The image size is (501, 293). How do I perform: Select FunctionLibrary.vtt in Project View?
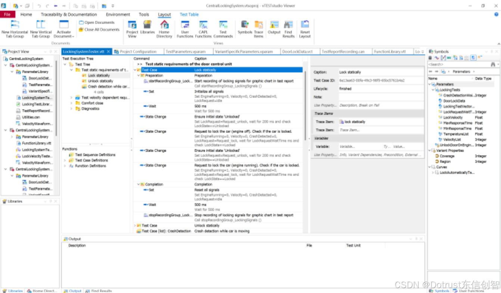click(x=36, y=143)
